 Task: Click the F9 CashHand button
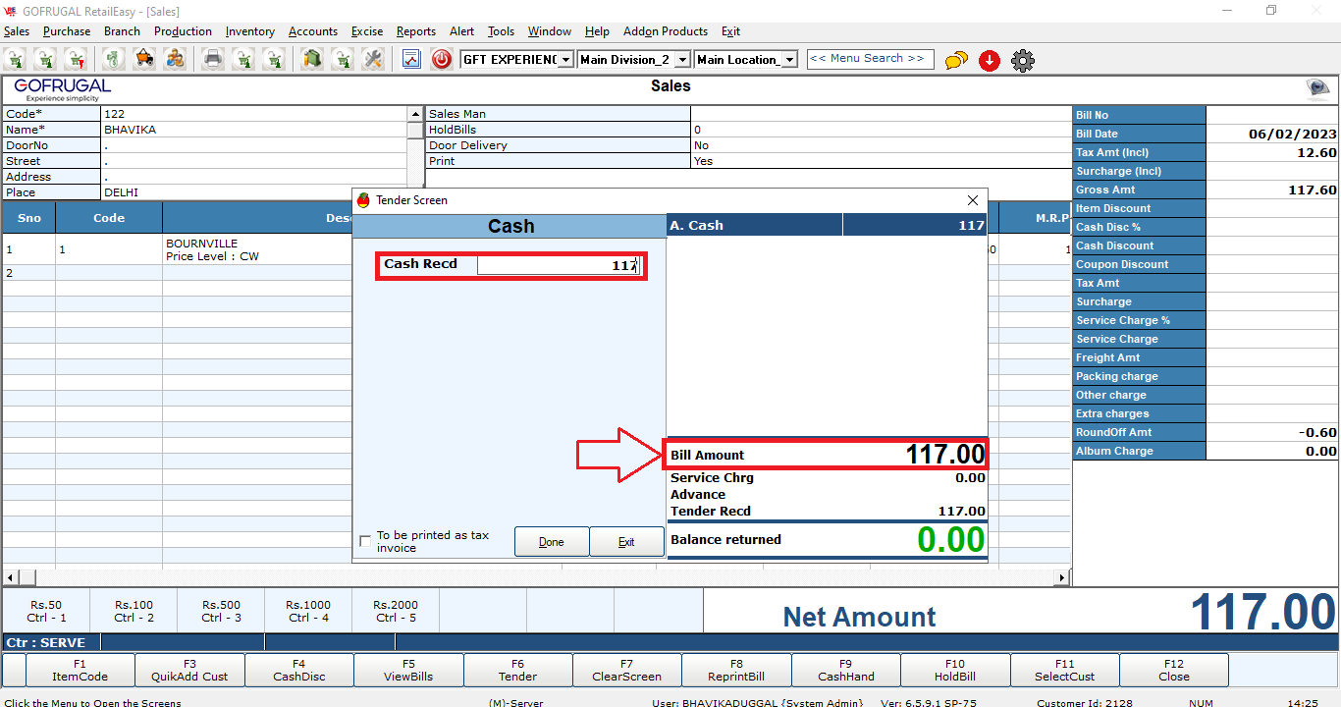pos(845,670)
